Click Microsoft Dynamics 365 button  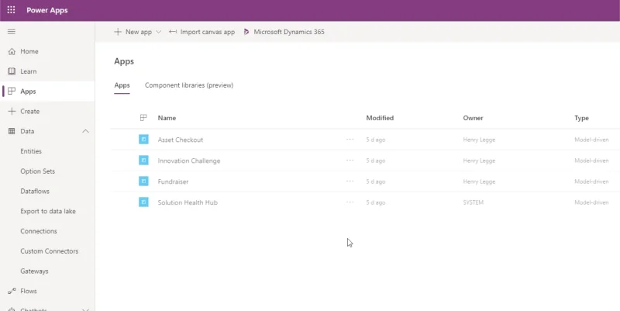coord(284,32)
